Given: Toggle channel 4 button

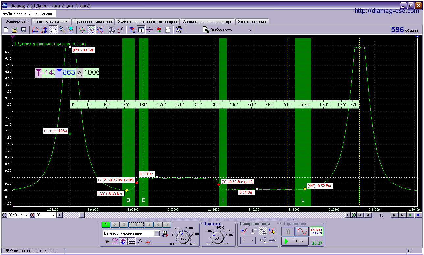Looking at the screenshot, I should [136, 225].
